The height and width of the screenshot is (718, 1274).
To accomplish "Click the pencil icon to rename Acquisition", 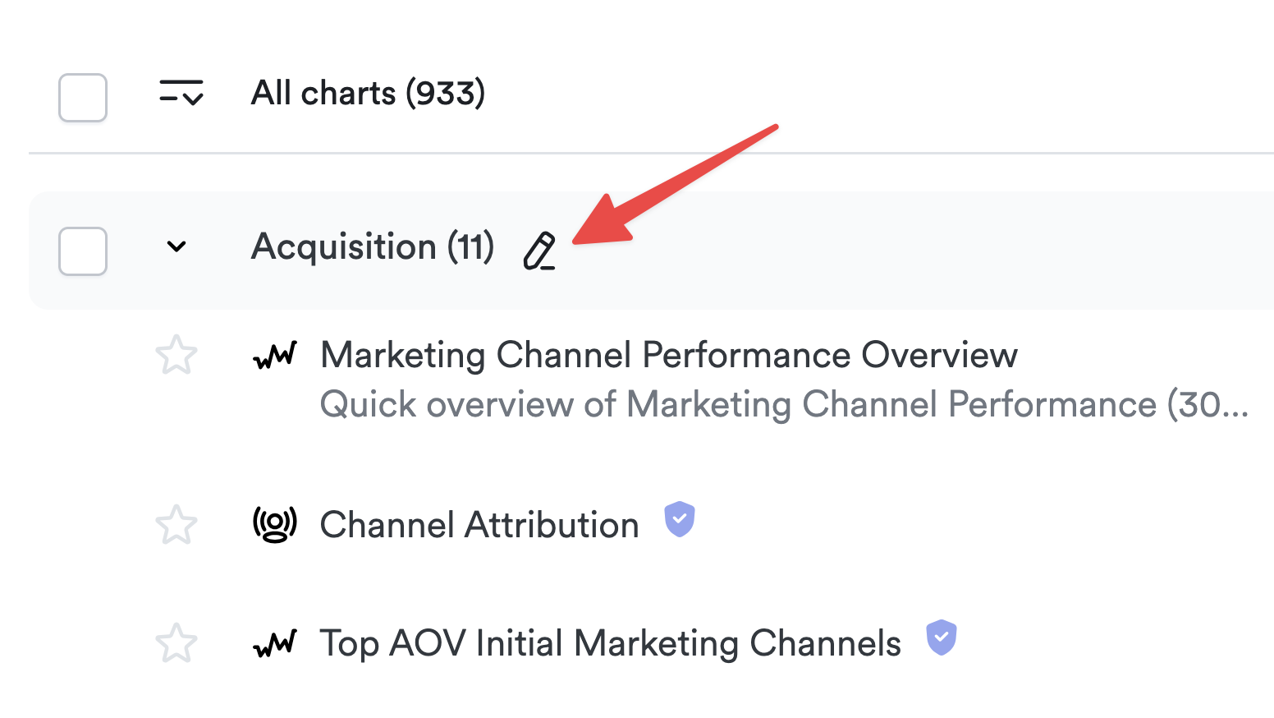I will [x=539, y=251].
